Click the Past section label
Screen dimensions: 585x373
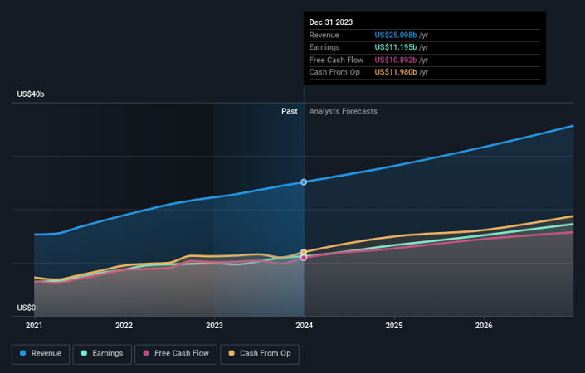[x=290, y=111]
